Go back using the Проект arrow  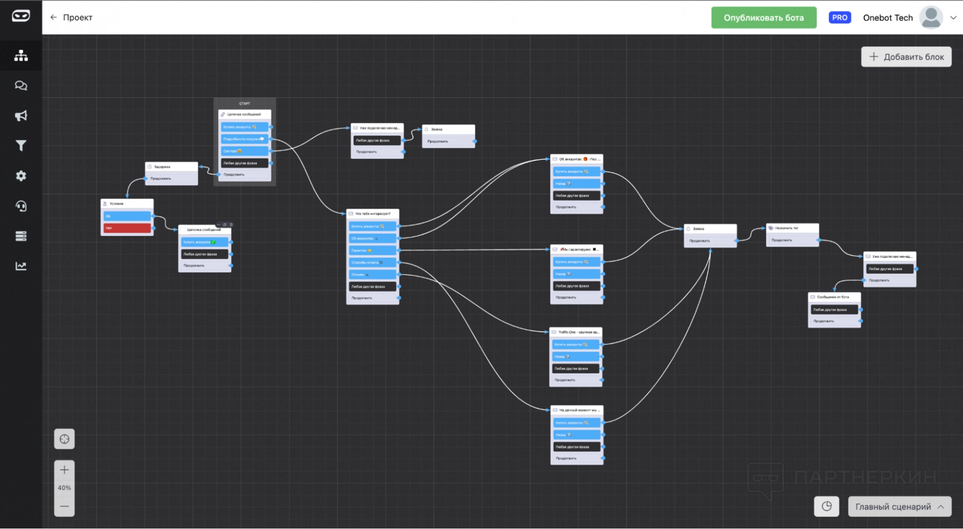tap(54, 18)
